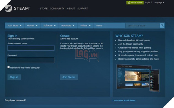This screenshot has width=174, height=108.
Task: Focus the Steam account name field
Action: (x=31, y=48)
